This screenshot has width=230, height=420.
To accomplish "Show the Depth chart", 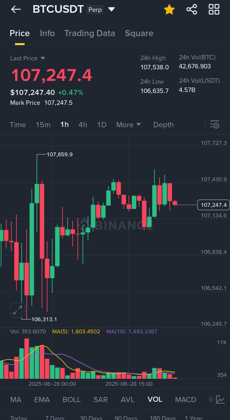I will 163,125.
